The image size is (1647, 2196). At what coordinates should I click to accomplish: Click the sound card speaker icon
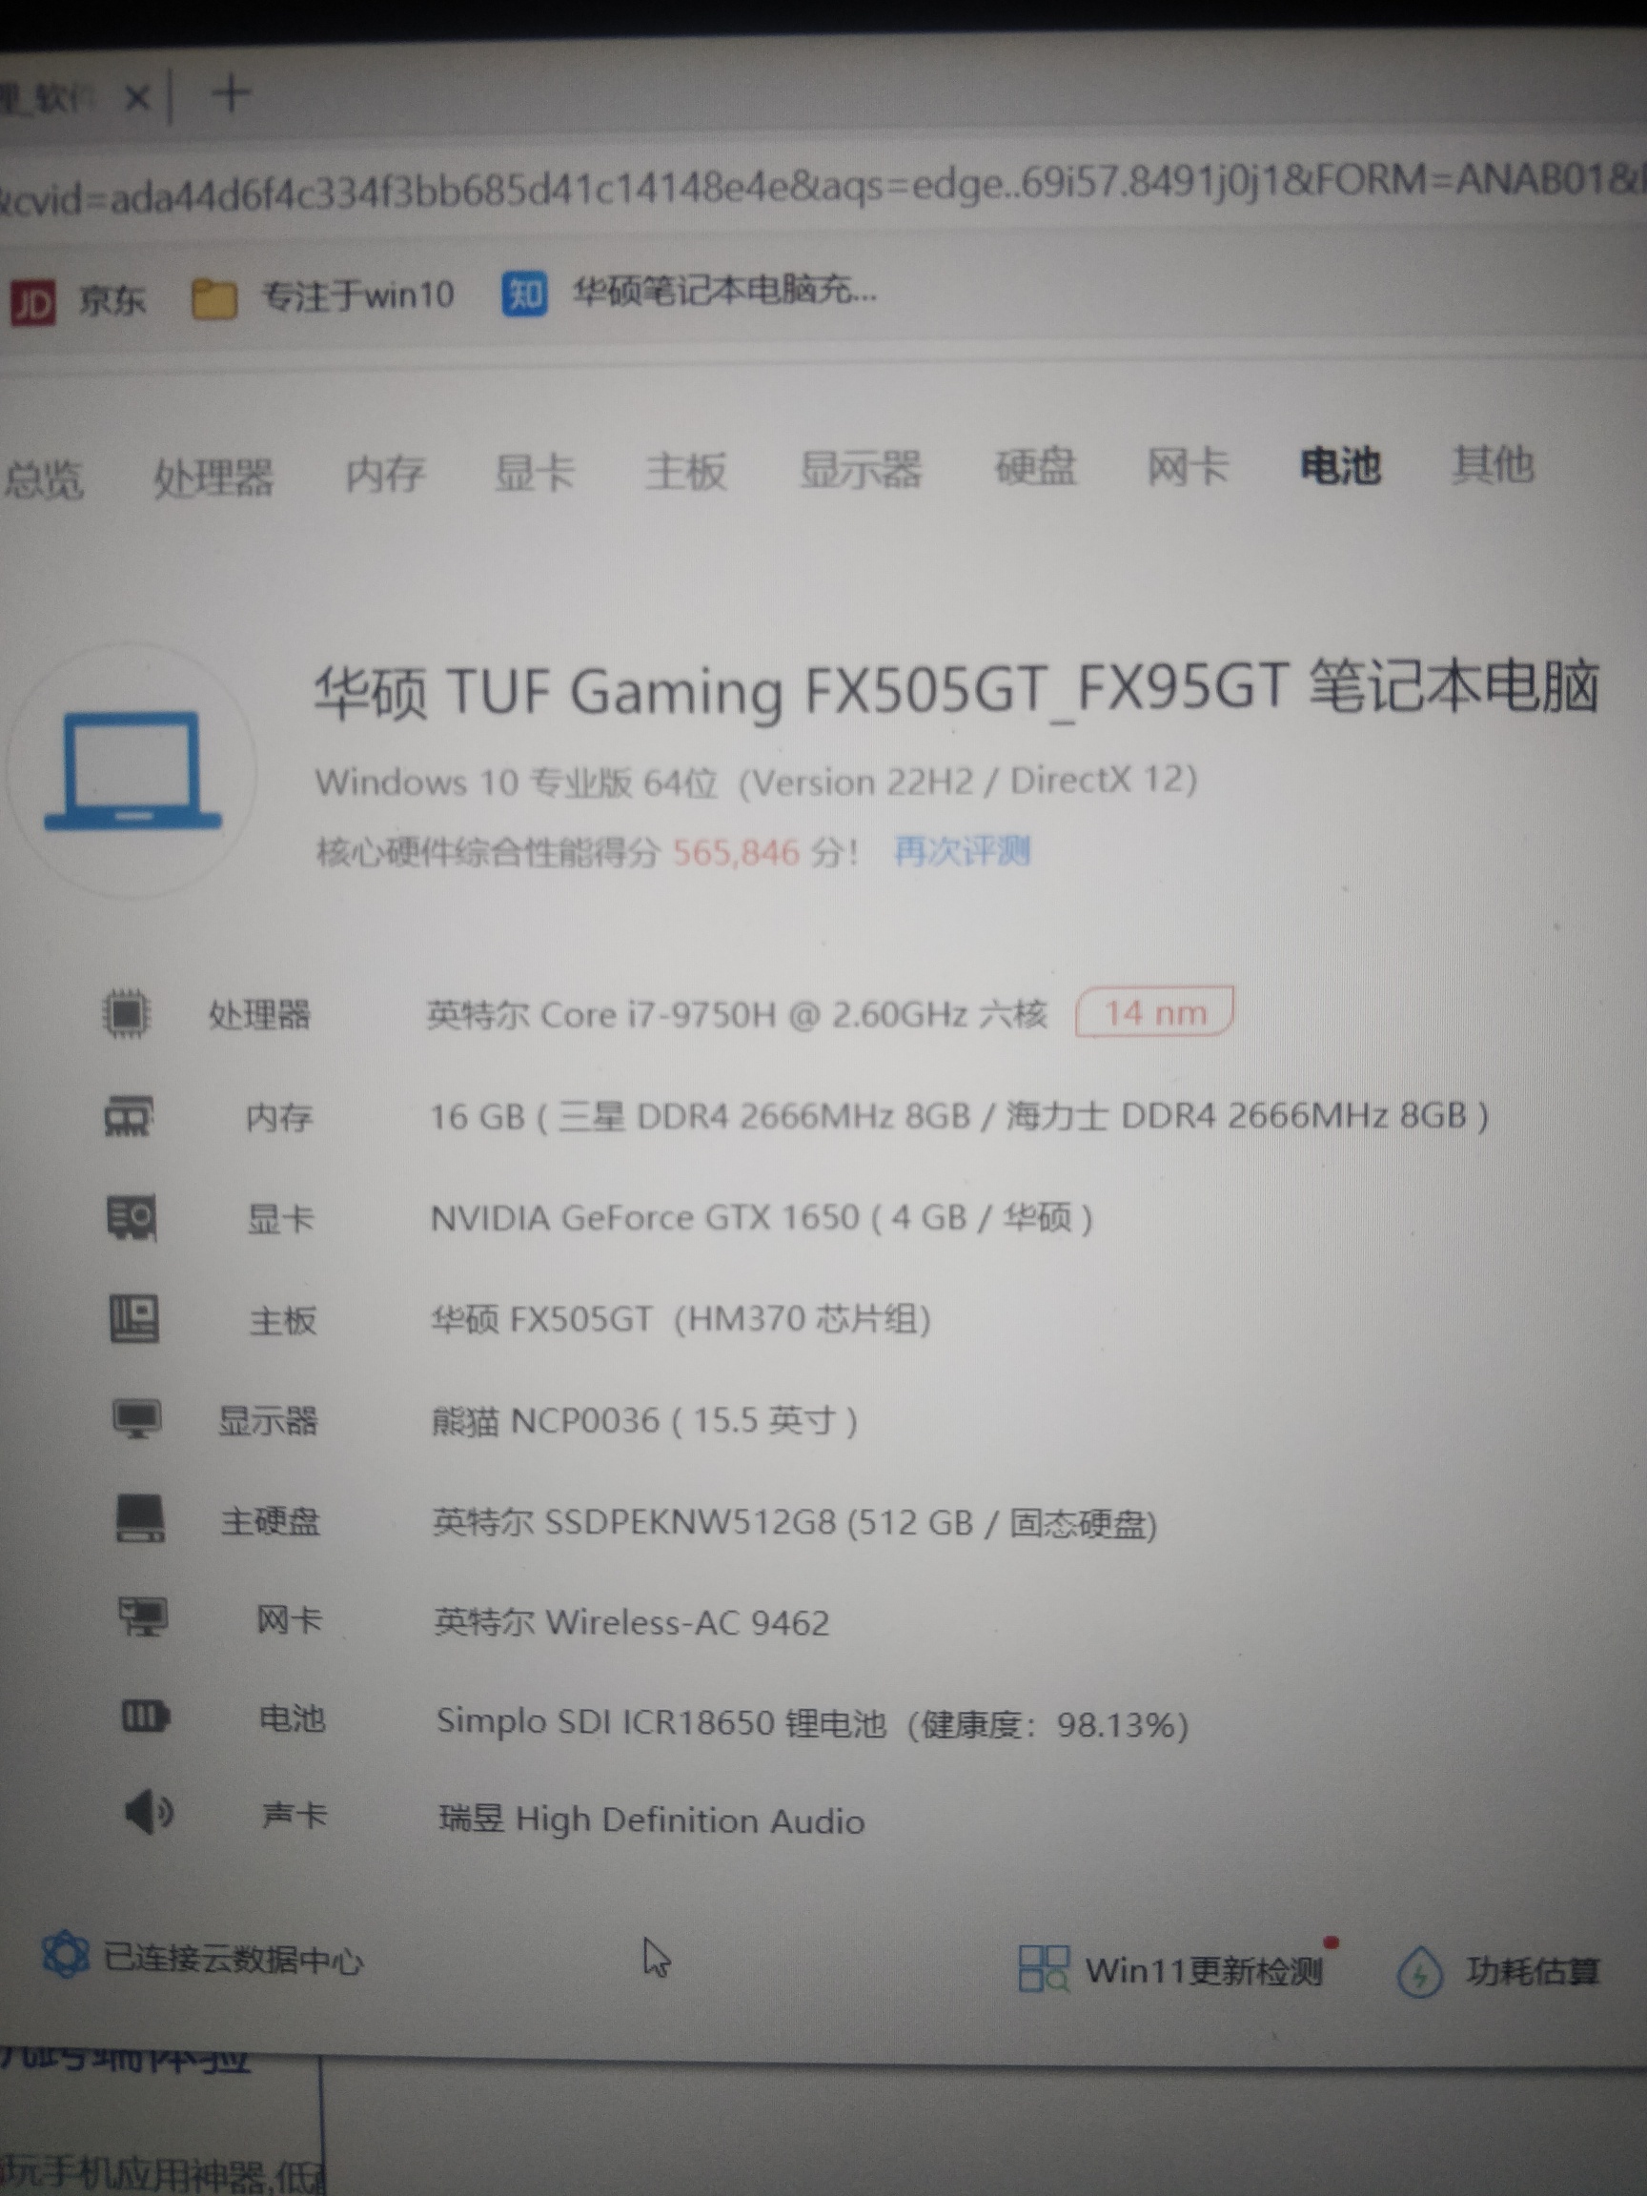pyautogui.click(x=149, y=1814)
